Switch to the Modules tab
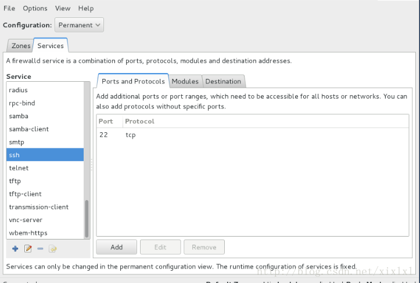Image resolution: width=420 pixels, height=283 pixels. click(x=185, y=81)
